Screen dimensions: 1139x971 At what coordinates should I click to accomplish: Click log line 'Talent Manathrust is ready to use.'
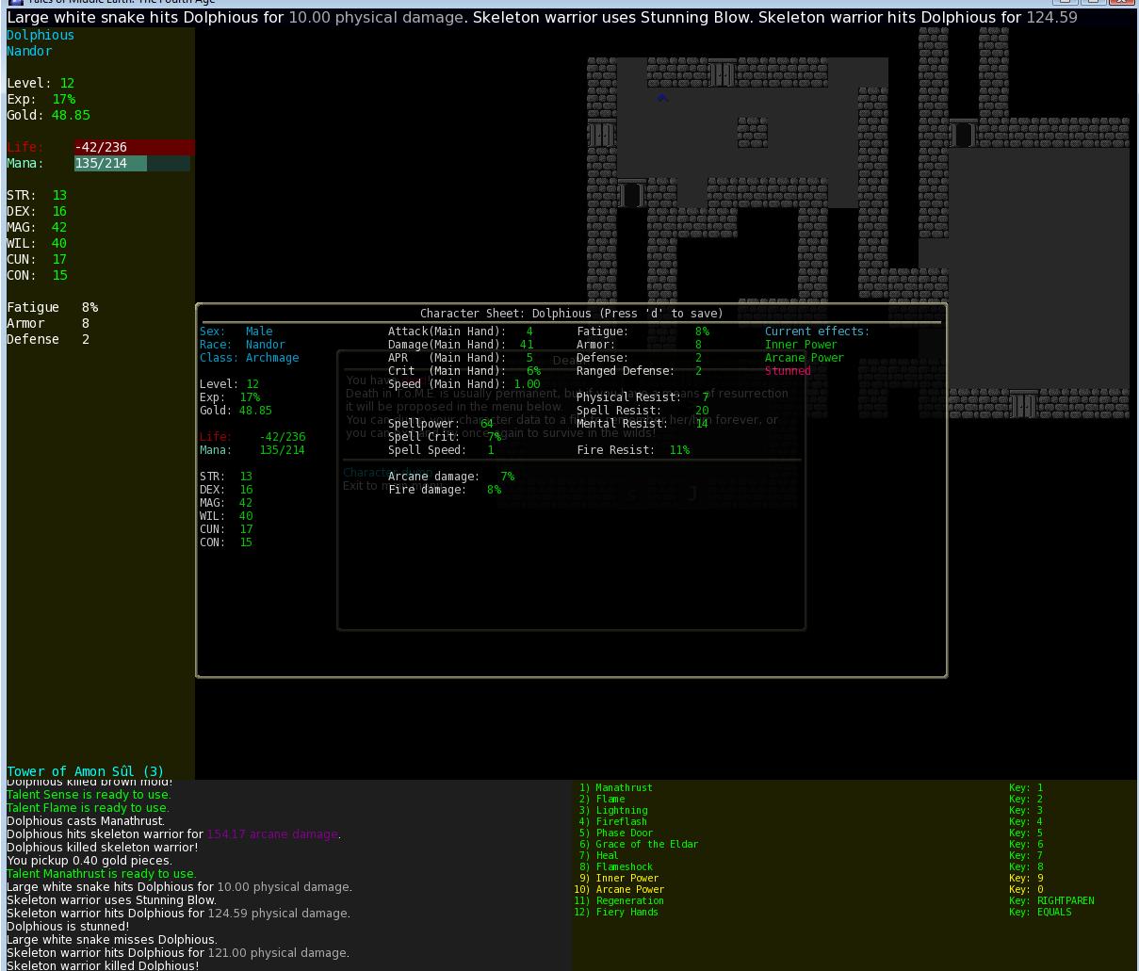click(102, 873)
